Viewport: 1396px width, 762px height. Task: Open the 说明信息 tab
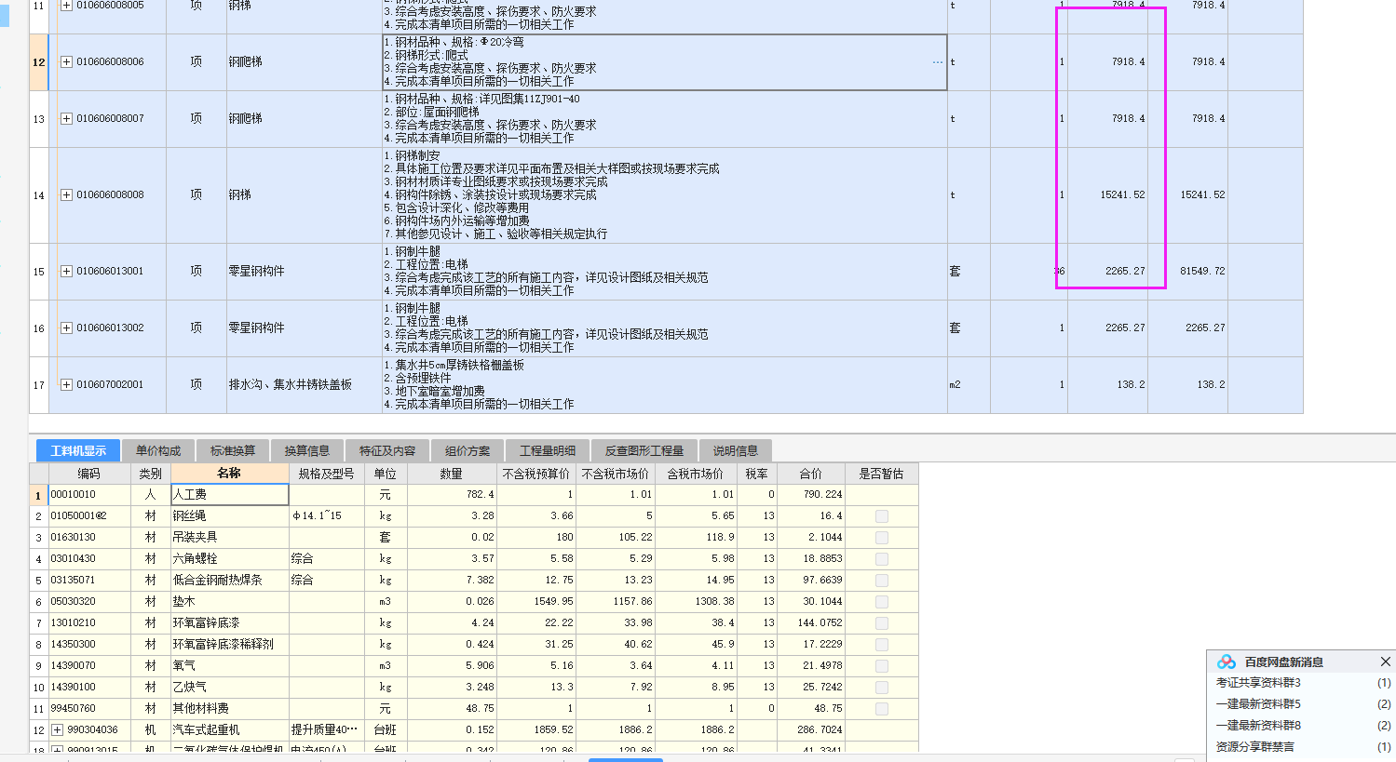(736, 451)
